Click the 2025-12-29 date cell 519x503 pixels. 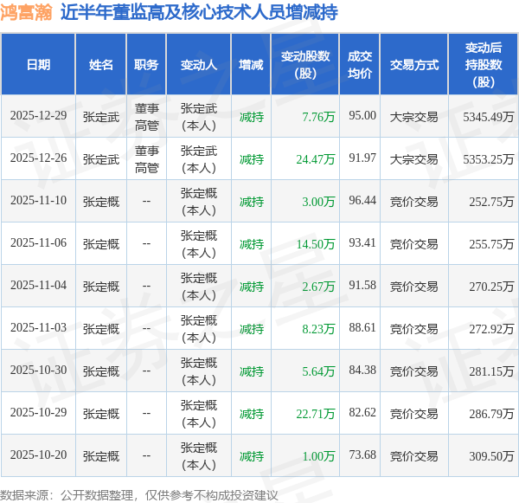coord(38,116)
